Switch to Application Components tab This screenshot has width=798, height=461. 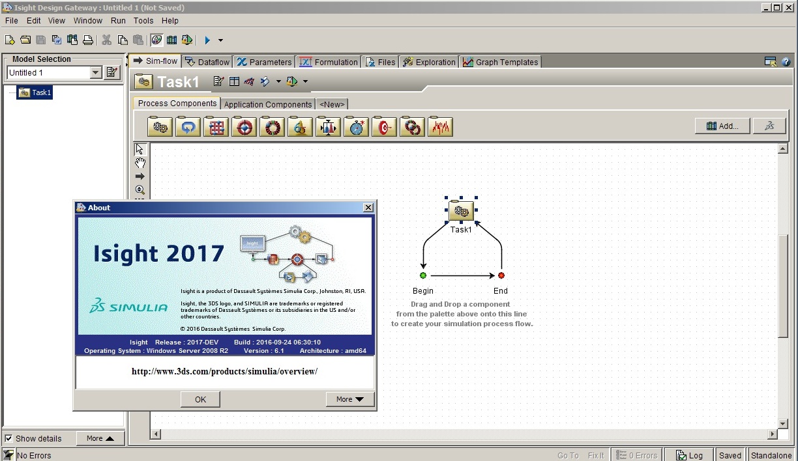268,104
